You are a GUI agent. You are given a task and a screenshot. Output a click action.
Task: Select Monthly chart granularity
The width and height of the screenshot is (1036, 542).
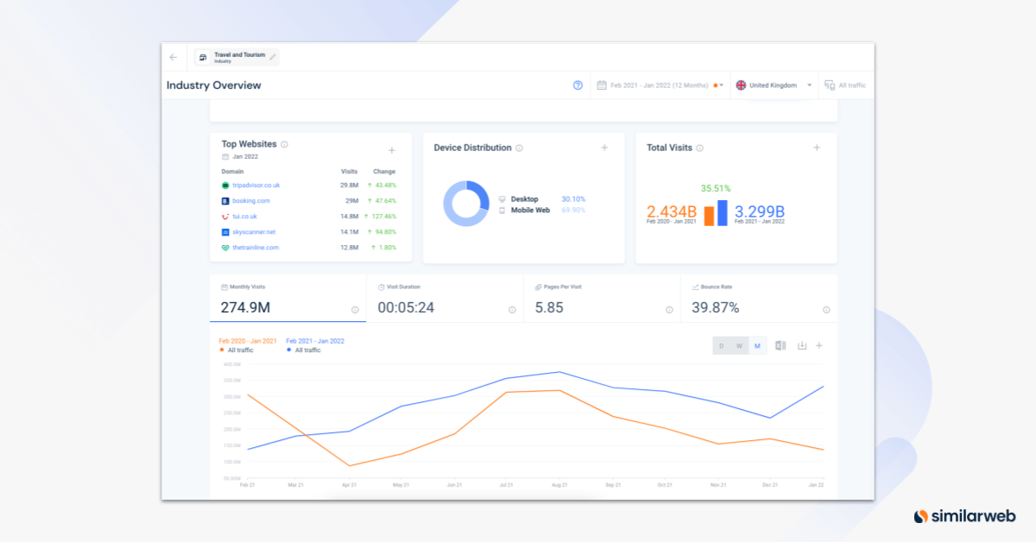tap(757, 346)
